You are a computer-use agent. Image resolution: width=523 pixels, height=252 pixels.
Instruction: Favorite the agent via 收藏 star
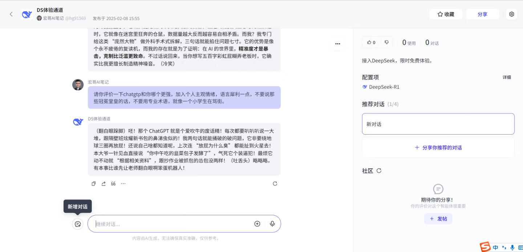tap(446, 14)
